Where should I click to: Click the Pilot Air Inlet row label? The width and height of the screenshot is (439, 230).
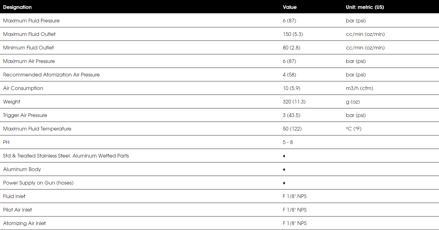click(18, 210)
